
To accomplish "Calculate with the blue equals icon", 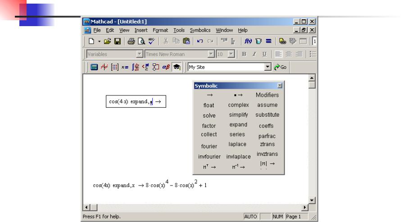I will pos(268,41).
